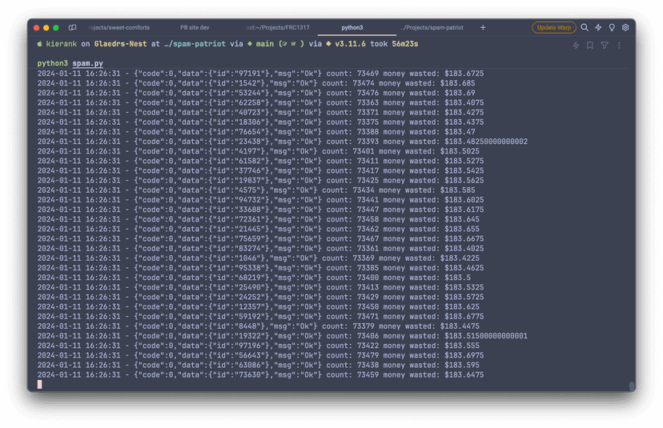Click the lightning bolt Warp AI icon
The width and height of the screenshot is (663, 428).
pos(598,27)
